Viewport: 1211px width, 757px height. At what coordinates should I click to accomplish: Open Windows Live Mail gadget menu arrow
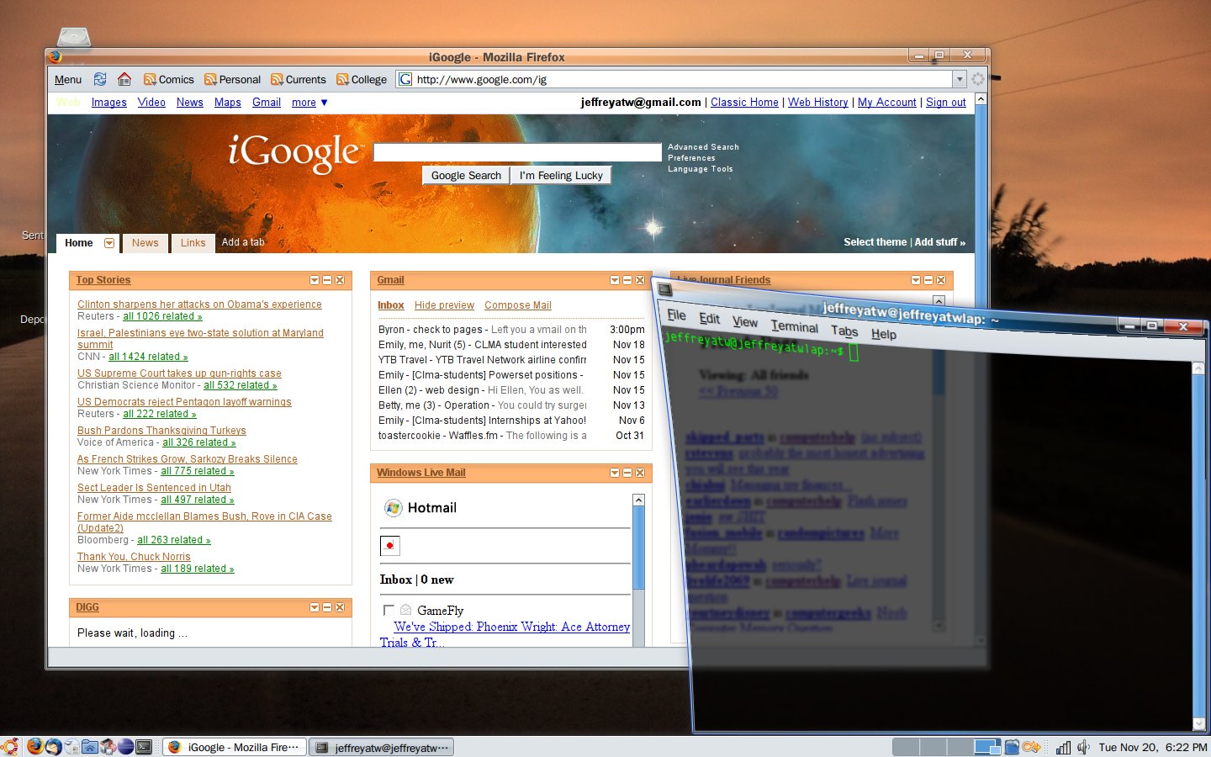(615, 473)
